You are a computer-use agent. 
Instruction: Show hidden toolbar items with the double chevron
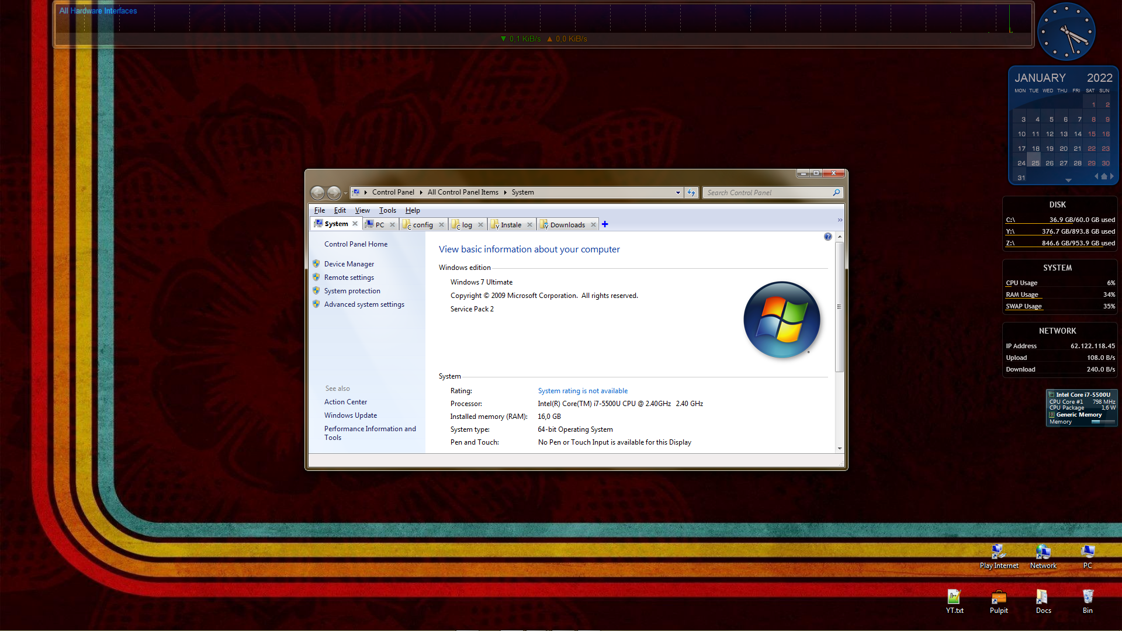[x=840, y=220]
